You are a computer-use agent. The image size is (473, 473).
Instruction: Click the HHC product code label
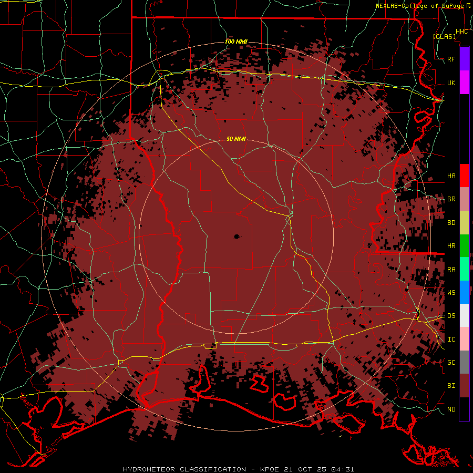point(462,32)
